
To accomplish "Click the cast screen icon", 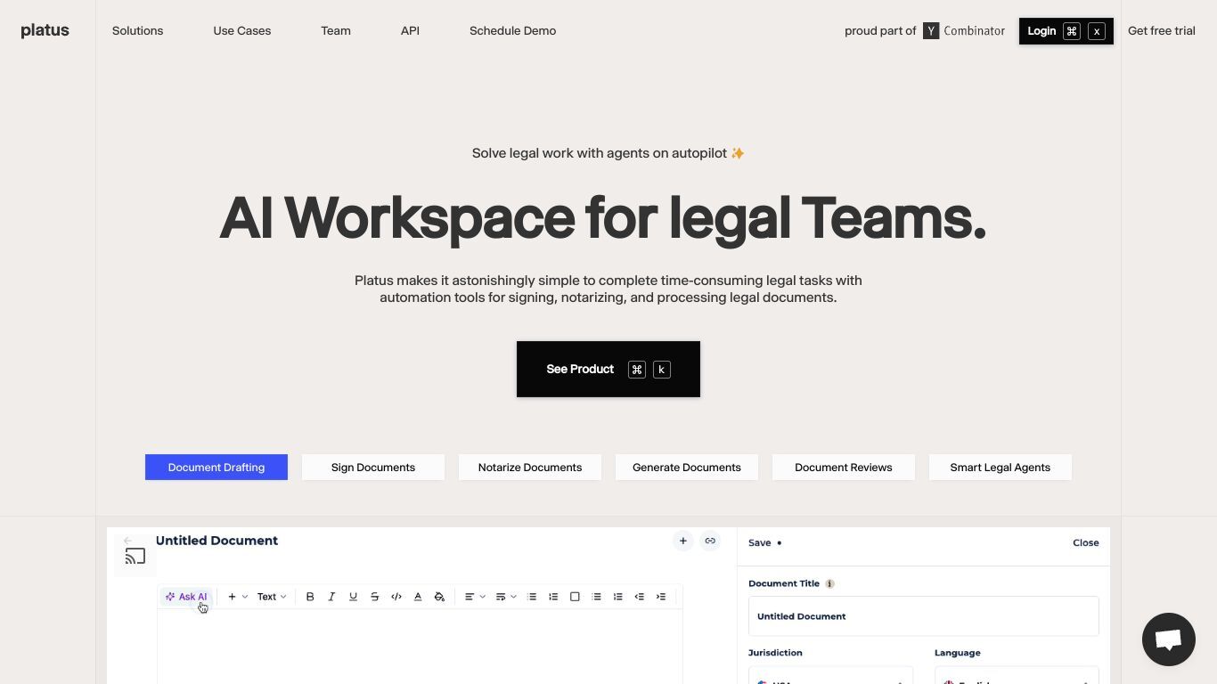I will pyautogui.click(x=135, y=557).
